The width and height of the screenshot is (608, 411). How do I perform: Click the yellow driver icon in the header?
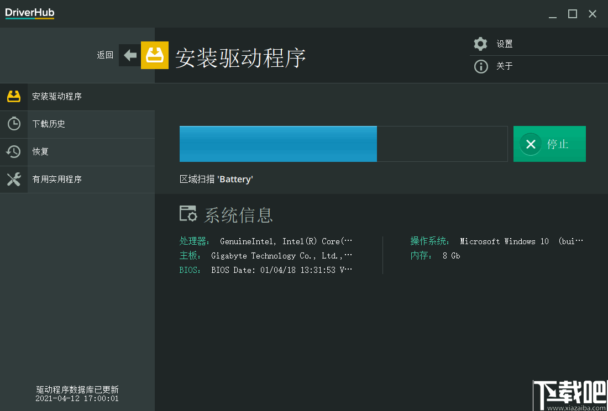coord(155,55)
